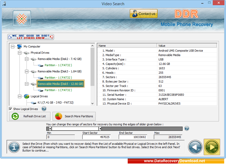Select Removable Media (Disk5 - 12.66 GB)

pos(60,84)
